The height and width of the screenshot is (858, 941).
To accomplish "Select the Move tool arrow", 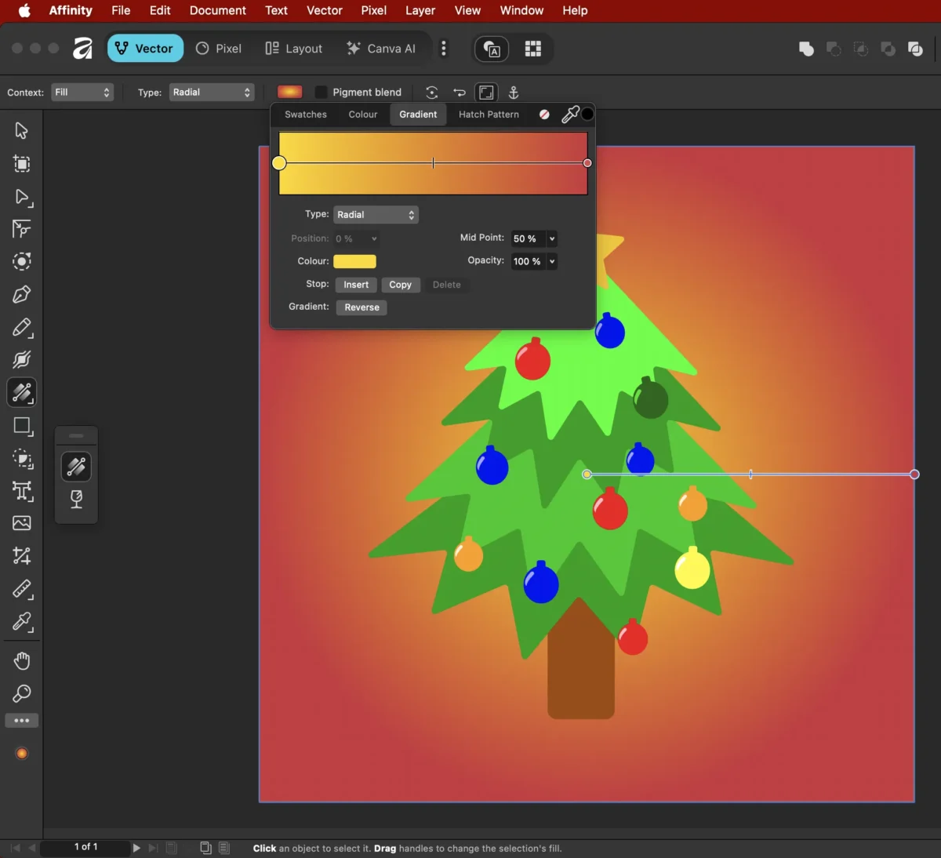I will pos(21,130).
